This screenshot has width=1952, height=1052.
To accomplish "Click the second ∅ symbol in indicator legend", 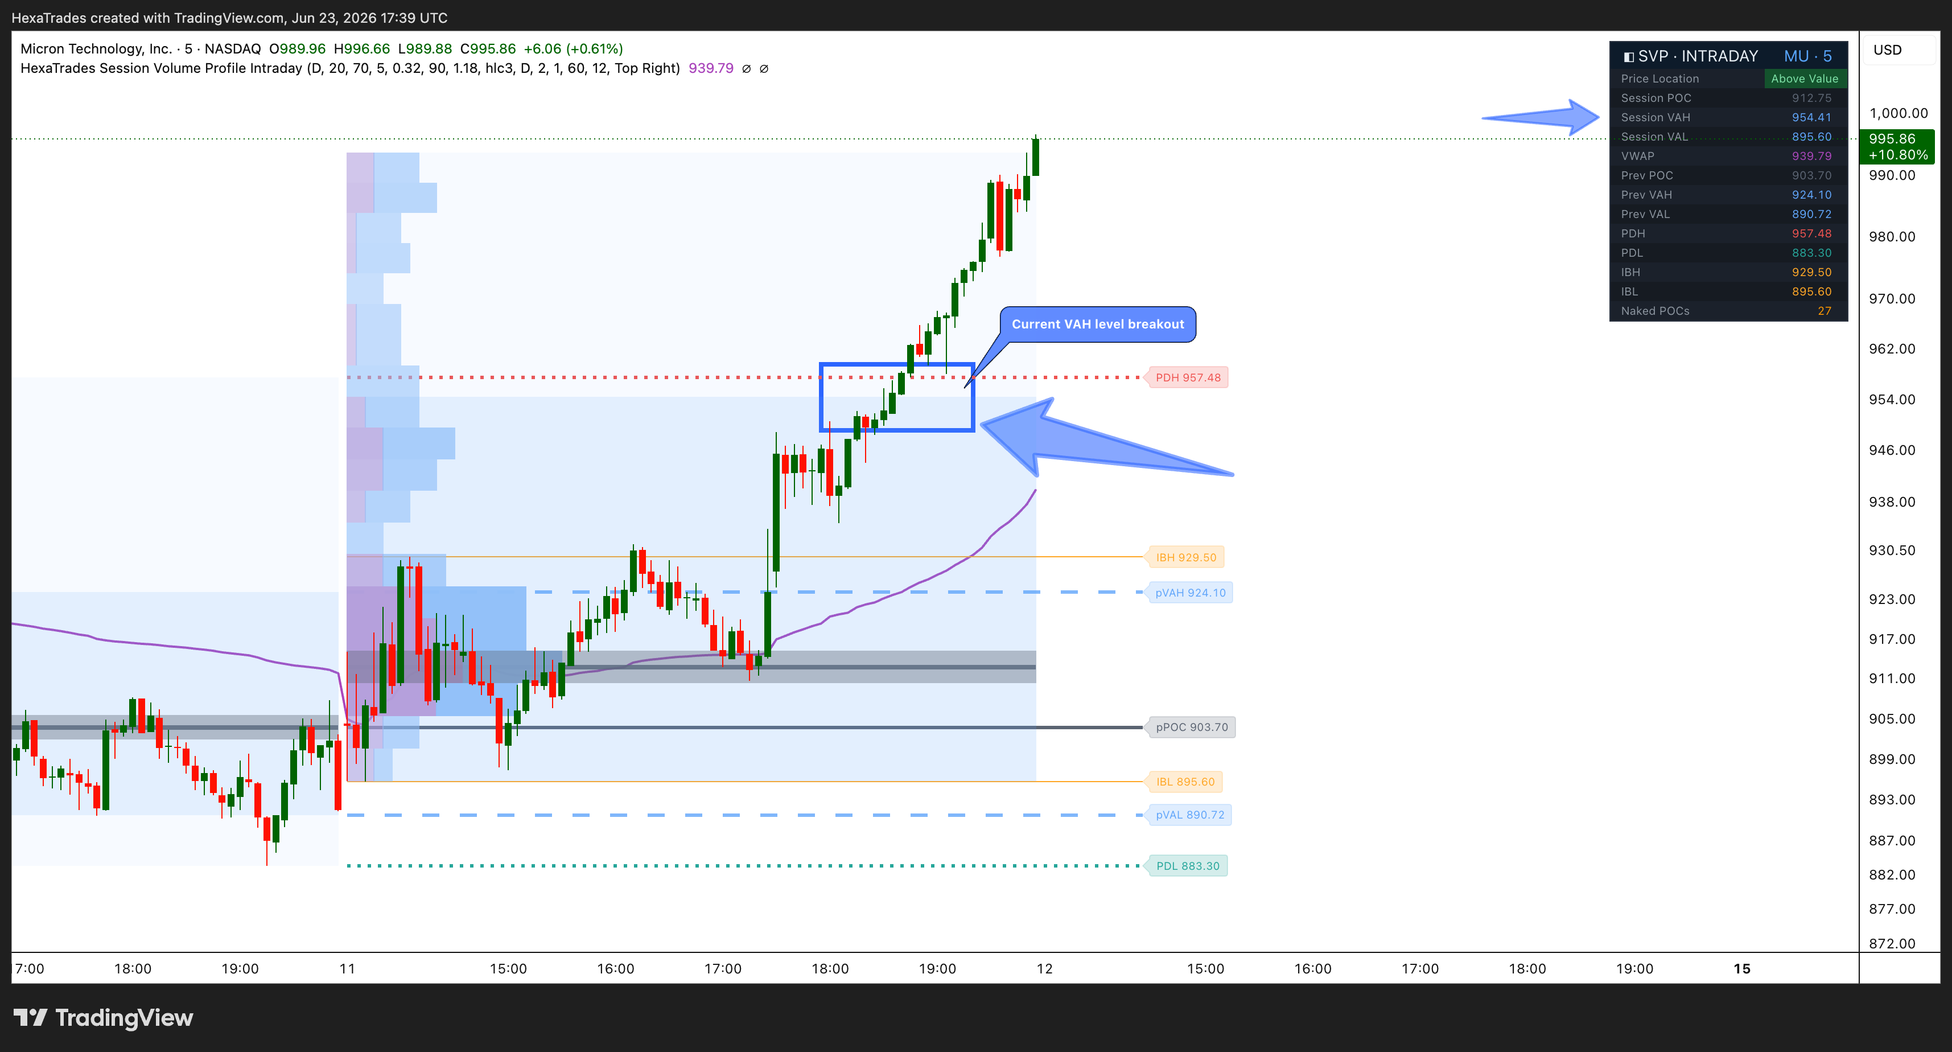I will (x=764, y=68).
